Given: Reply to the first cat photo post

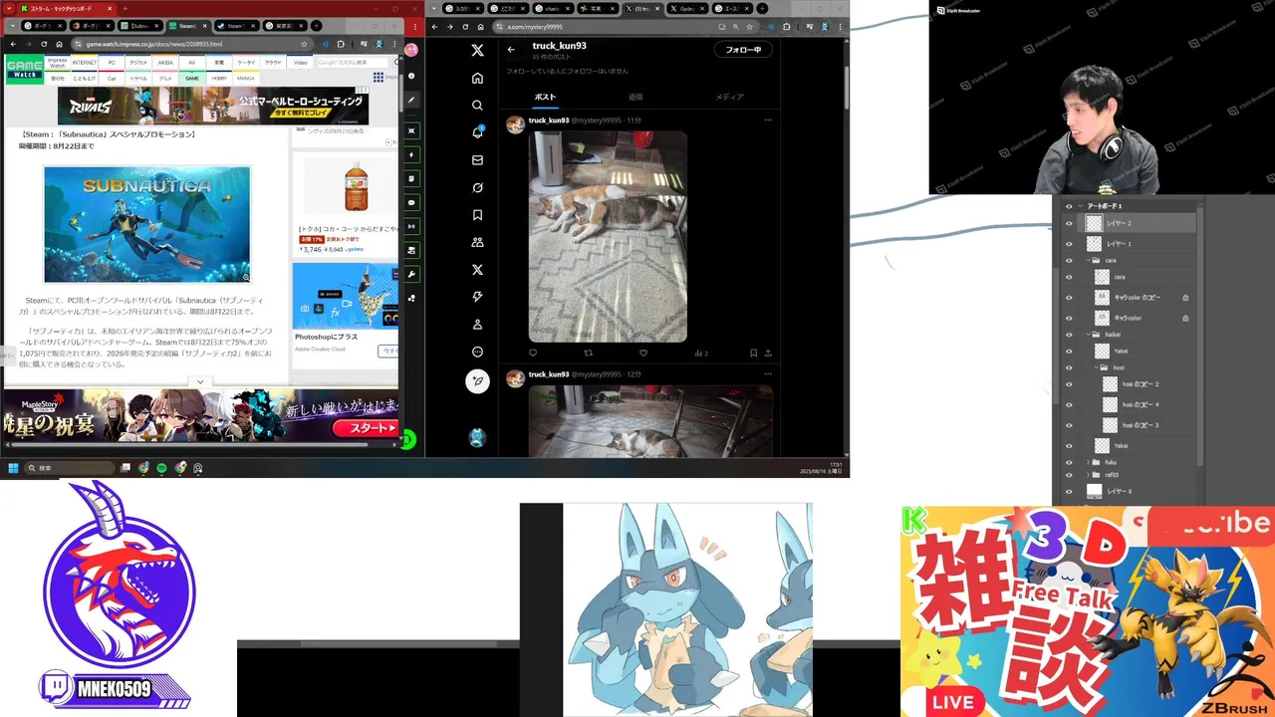Looking at the screenshot, I should coord(533,353).
